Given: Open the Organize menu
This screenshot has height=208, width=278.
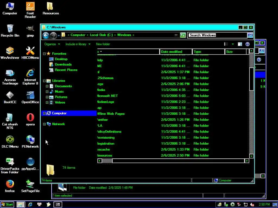Looking at the screenshot, I should pyautogui.click(x=52, y=44).
